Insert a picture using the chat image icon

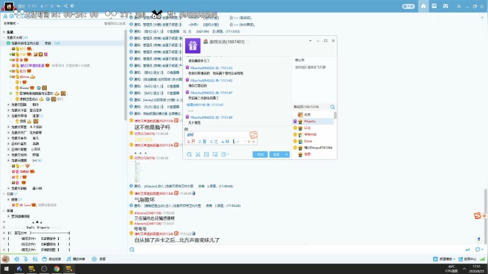(x=206, y=155)
